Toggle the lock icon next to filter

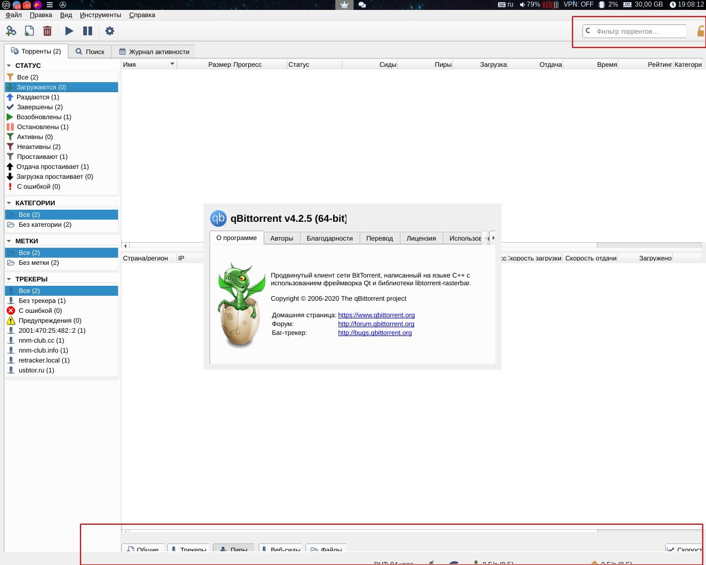pyautogui.click(x=701, y=31)
